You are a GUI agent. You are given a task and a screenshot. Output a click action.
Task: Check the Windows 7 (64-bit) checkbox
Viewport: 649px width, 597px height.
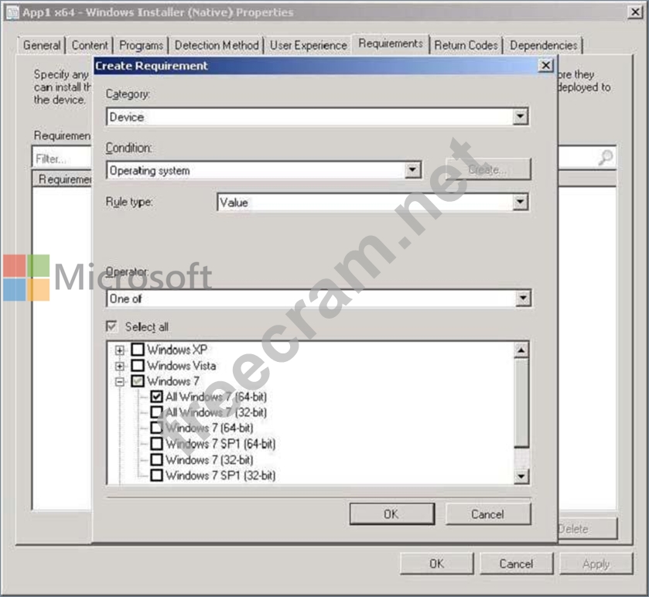[156, 428]
